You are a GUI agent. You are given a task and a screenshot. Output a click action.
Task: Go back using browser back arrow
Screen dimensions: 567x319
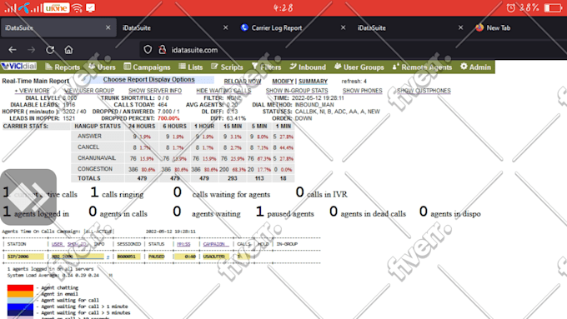pos(13,50)
